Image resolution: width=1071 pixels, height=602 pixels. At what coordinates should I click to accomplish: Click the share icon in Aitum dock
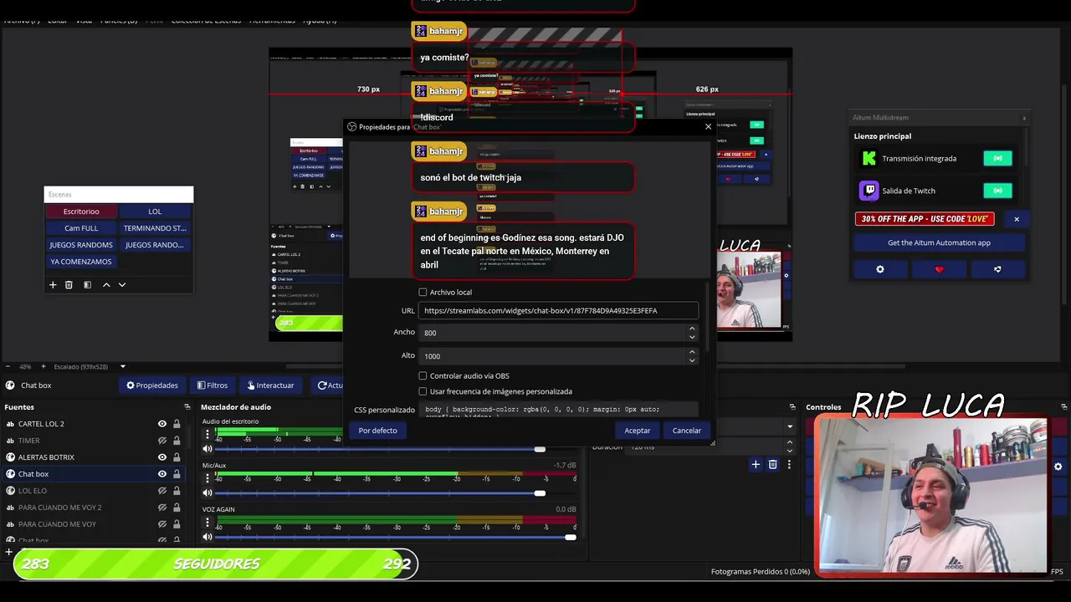pyautogui.click(x=997, y=269)
